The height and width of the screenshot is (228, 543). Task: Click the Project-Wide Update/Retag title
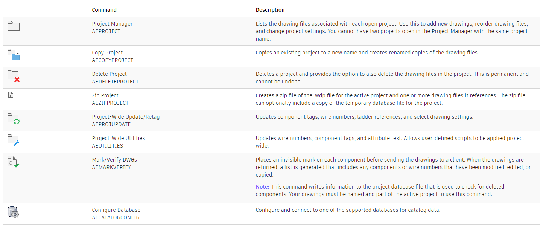click(x=126, y=117)
